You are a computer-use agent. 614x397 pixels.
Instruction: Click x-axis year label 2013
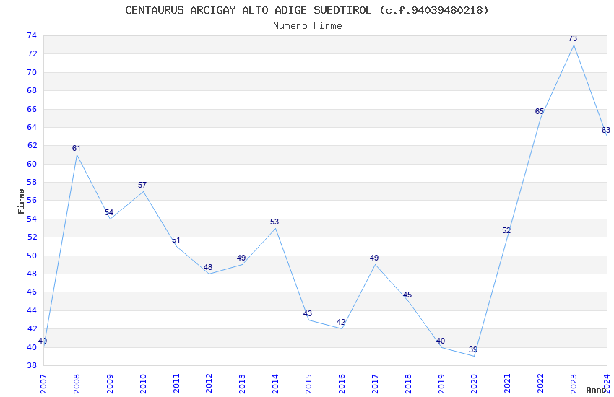[243, 384]
